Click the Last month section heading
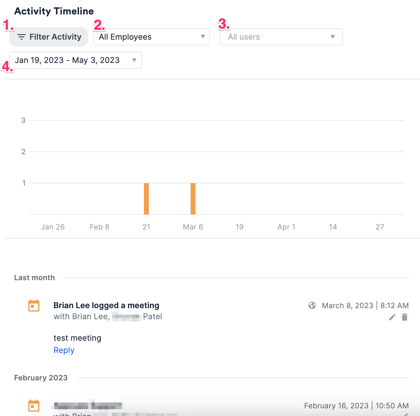Viewport: 420px width, 416px height. 34,277
